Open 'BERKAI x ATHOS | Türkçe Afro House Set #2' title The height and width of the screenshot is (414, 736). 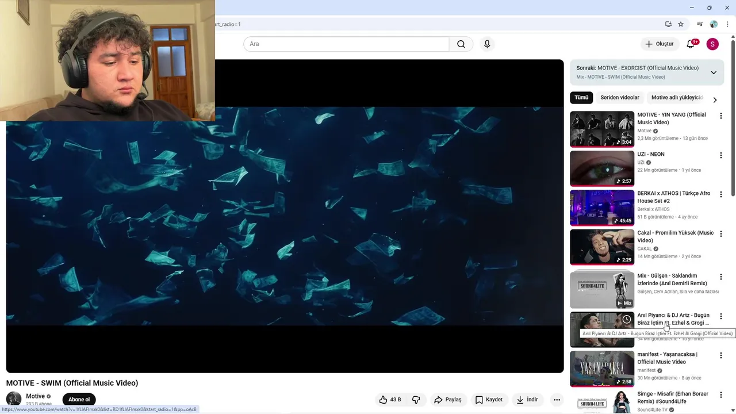[x=673, y=197]
